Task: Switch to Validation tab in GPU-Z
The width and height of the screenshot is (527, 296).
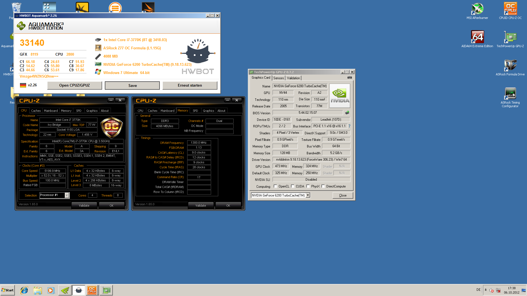Action: [293, 78]
